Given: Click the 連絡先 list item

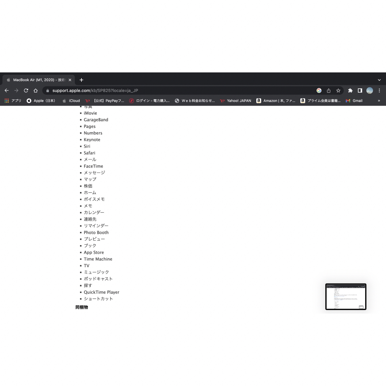Looking at the screenshot, I should point(90,219).
